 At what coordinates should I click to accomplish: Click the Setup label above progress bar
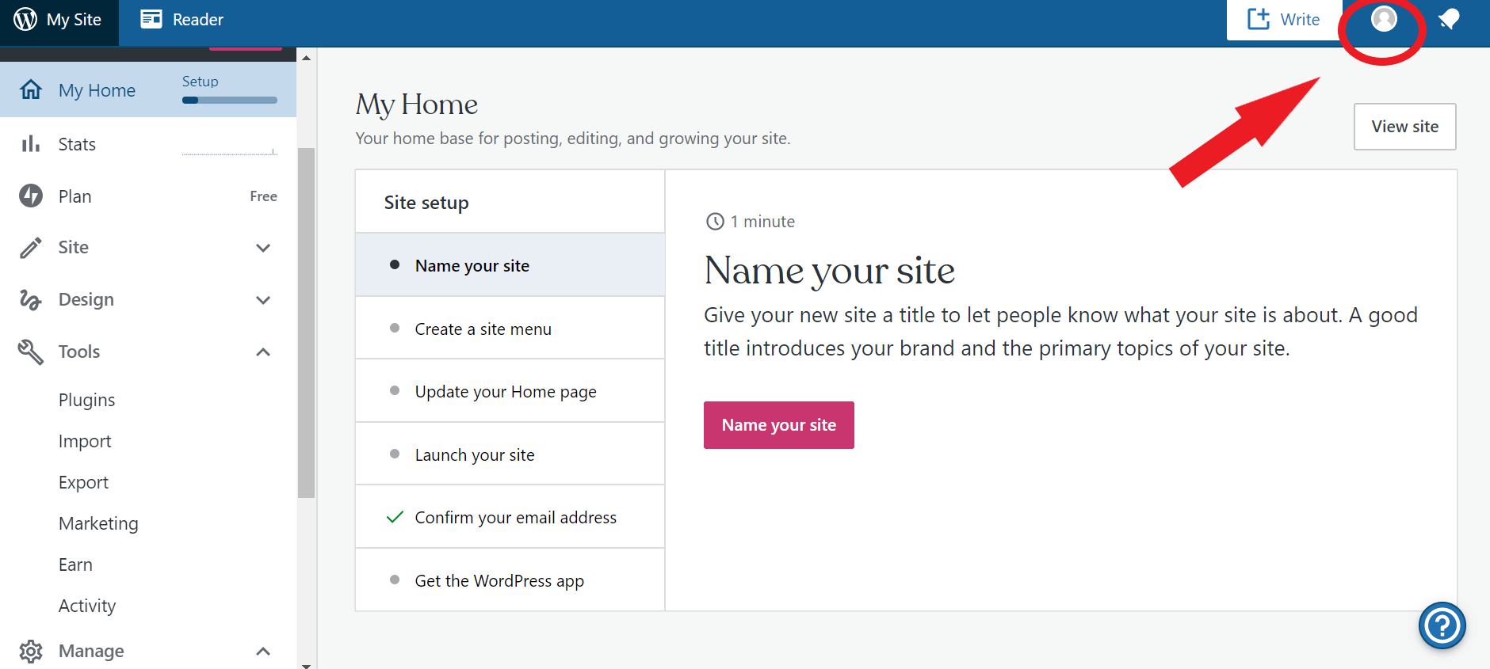(x=200, y=82)
